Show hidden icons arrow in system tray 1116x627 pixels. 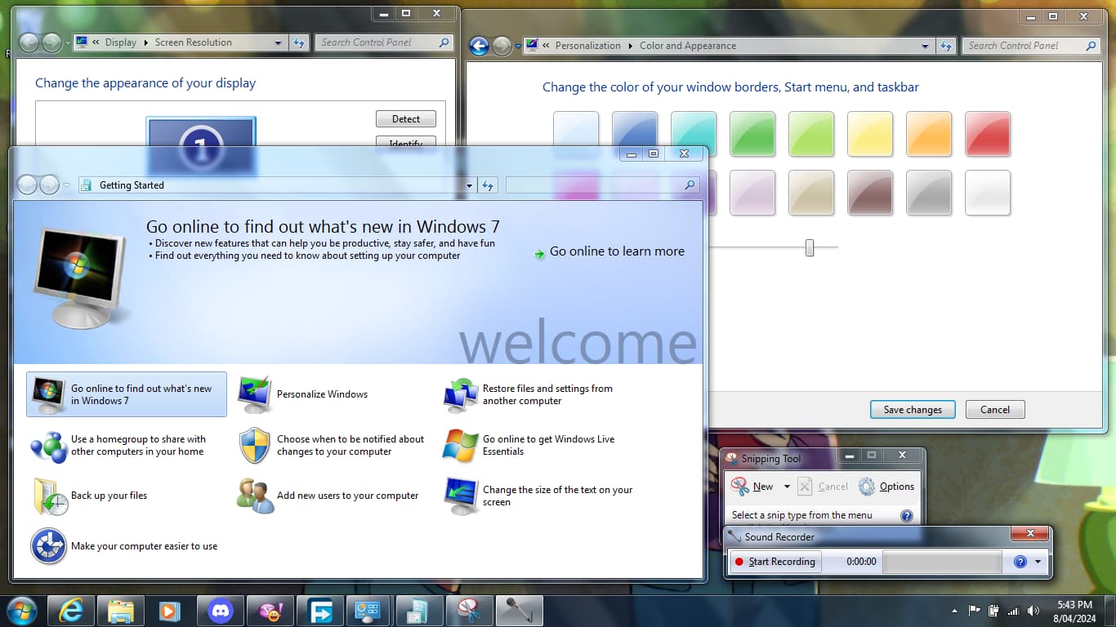point(954,611)
